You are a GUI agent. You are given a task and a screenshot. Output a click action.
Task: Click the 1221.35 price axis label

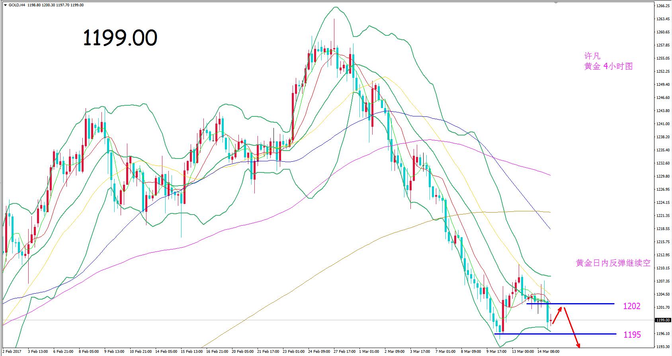coord(663,216)
